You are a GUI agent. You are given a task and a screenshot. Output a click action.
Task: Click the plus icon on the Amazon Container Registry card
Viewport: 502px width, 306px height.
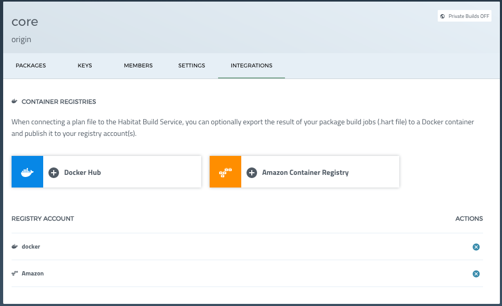click(x=252, y=172)
